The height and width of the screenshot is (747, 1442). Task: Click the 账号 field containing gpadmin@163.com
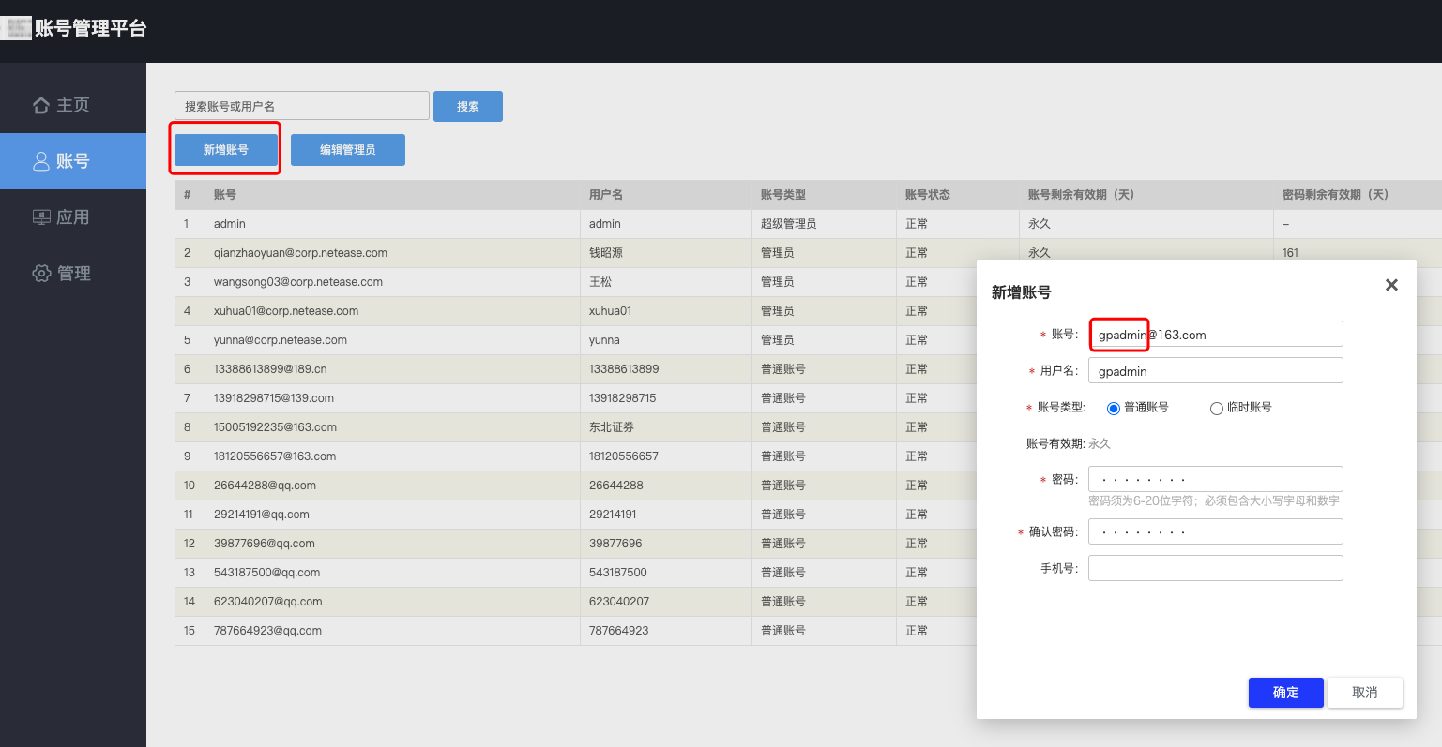point(1215,335)
